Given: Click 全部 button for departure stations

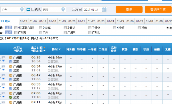Looking at the screenshot, I should pos(9,32).
